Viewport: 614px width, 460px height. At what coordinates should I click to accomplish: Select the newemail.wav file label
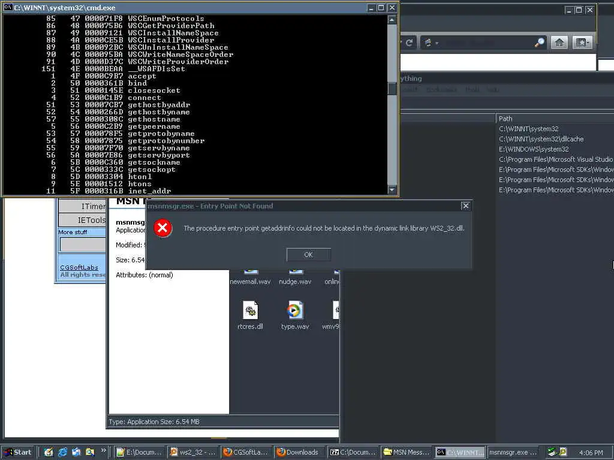[250, 282]
